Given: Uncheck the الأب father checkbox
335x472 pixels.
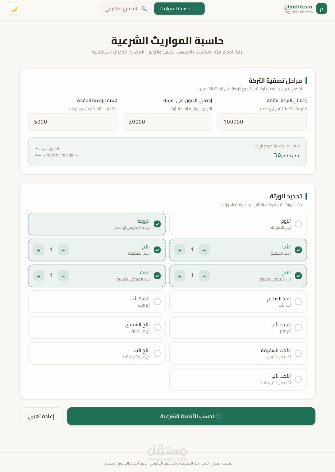Looking at the screenshot, I should pyautogui.click(x=298, y=250).
